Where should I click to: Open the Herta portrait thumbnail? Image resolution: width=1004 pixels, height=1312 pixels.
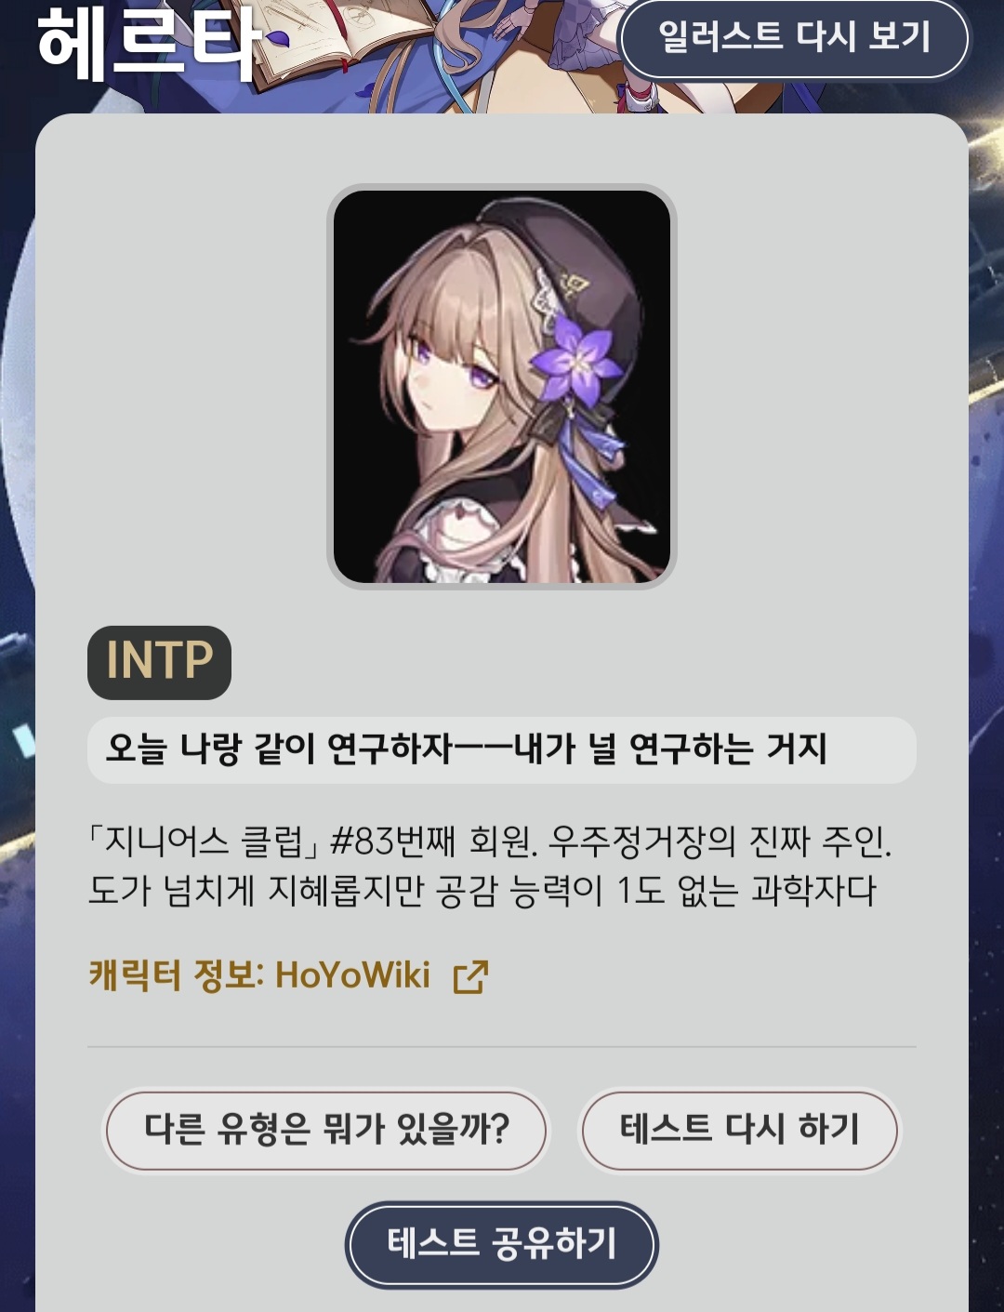click(502, 387)
